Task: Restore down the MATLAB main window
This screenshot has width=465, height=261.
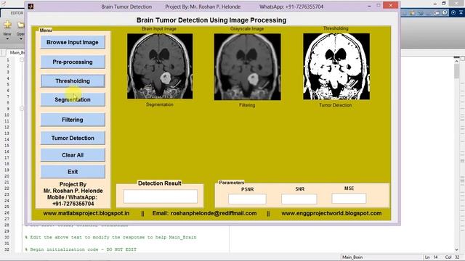Action: (444, 3)
